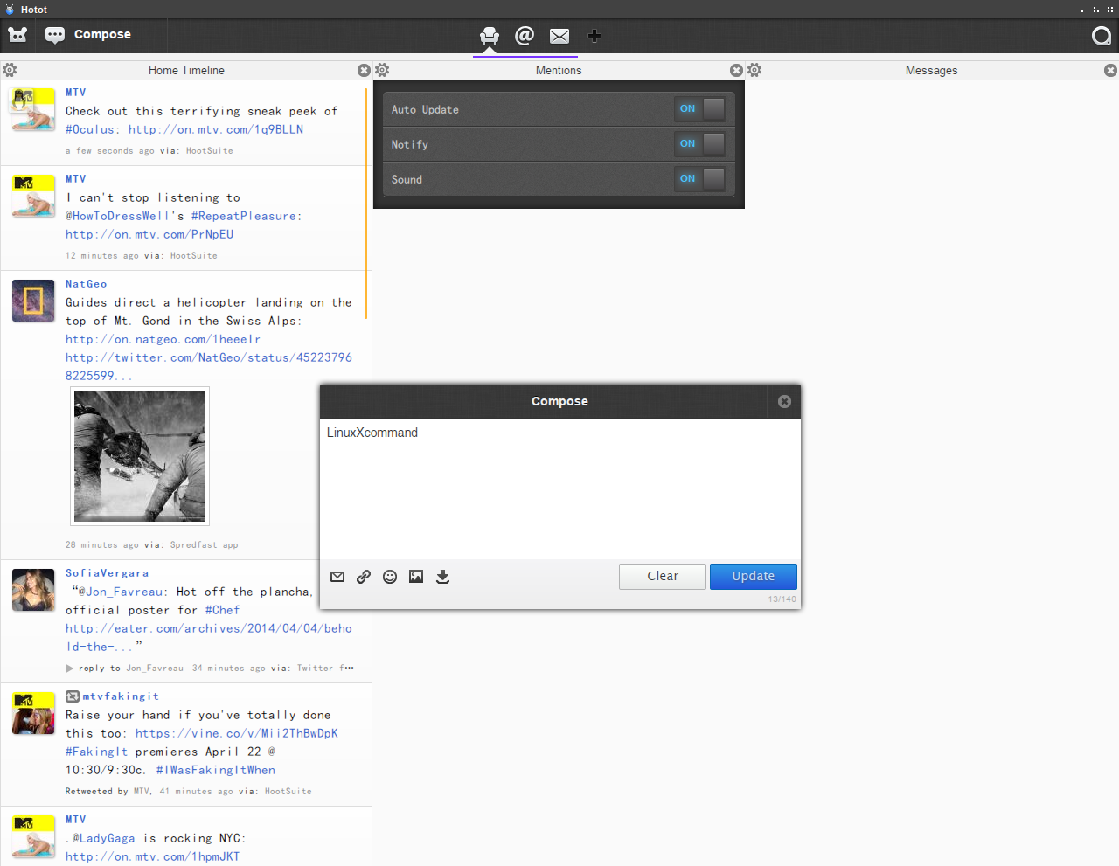The image size is (1119, 866).
Task: Click MTV avatar on the LadyGaga tweet
Action: click(x=33, y=836)
